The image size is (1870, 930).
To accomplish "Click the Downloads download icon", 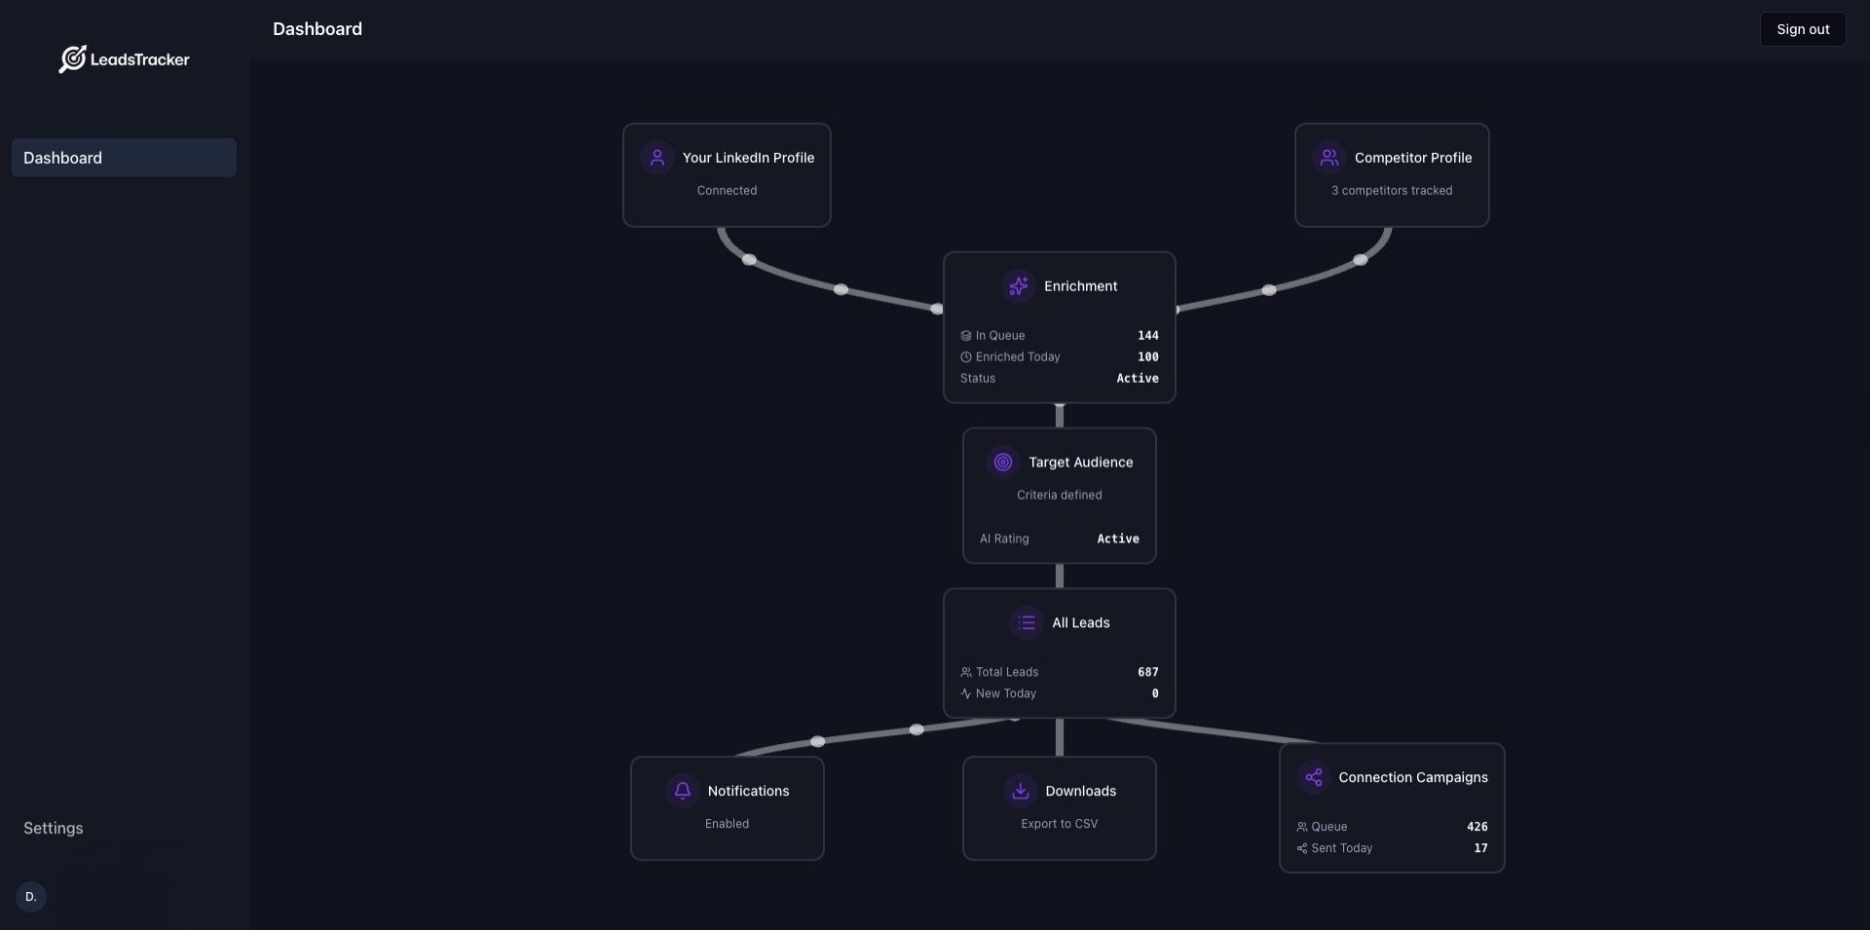I will (x=1020, y=791).
